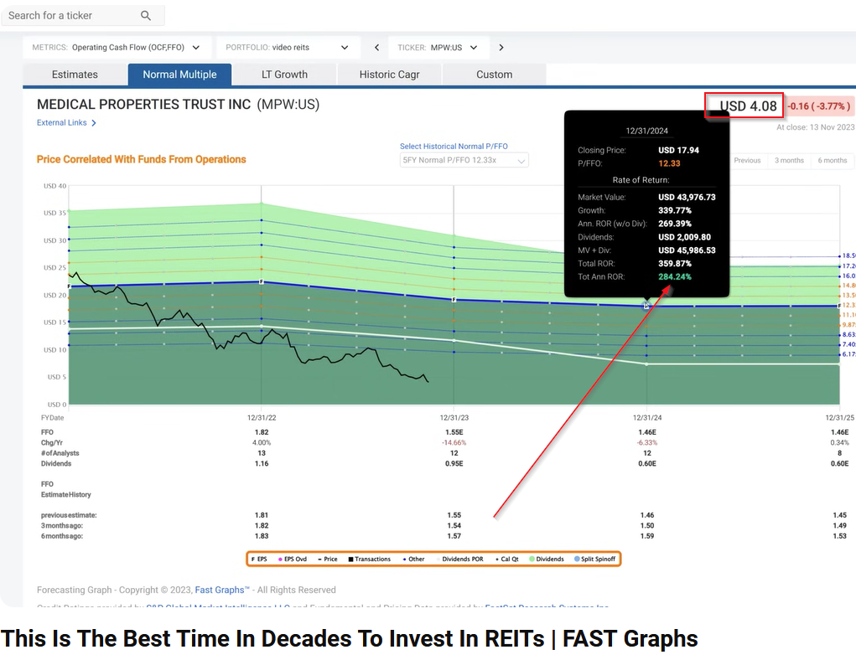Toggle the EPS legend item
Image resolution: width=856 pixels, height=660 pixels.
point(259,559)
